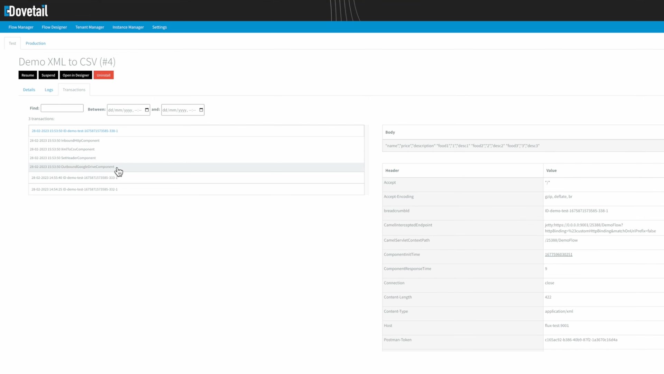The width and height of the screenshot is (664, 374).
Task: Open the calendar picker in the 'and' field
Action: coord(201,110)
